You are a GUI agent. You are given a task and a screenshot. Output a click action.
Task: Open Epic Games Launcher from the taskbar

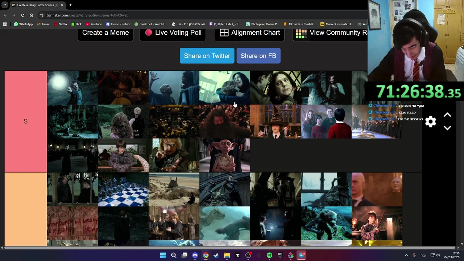coord(280,255)
